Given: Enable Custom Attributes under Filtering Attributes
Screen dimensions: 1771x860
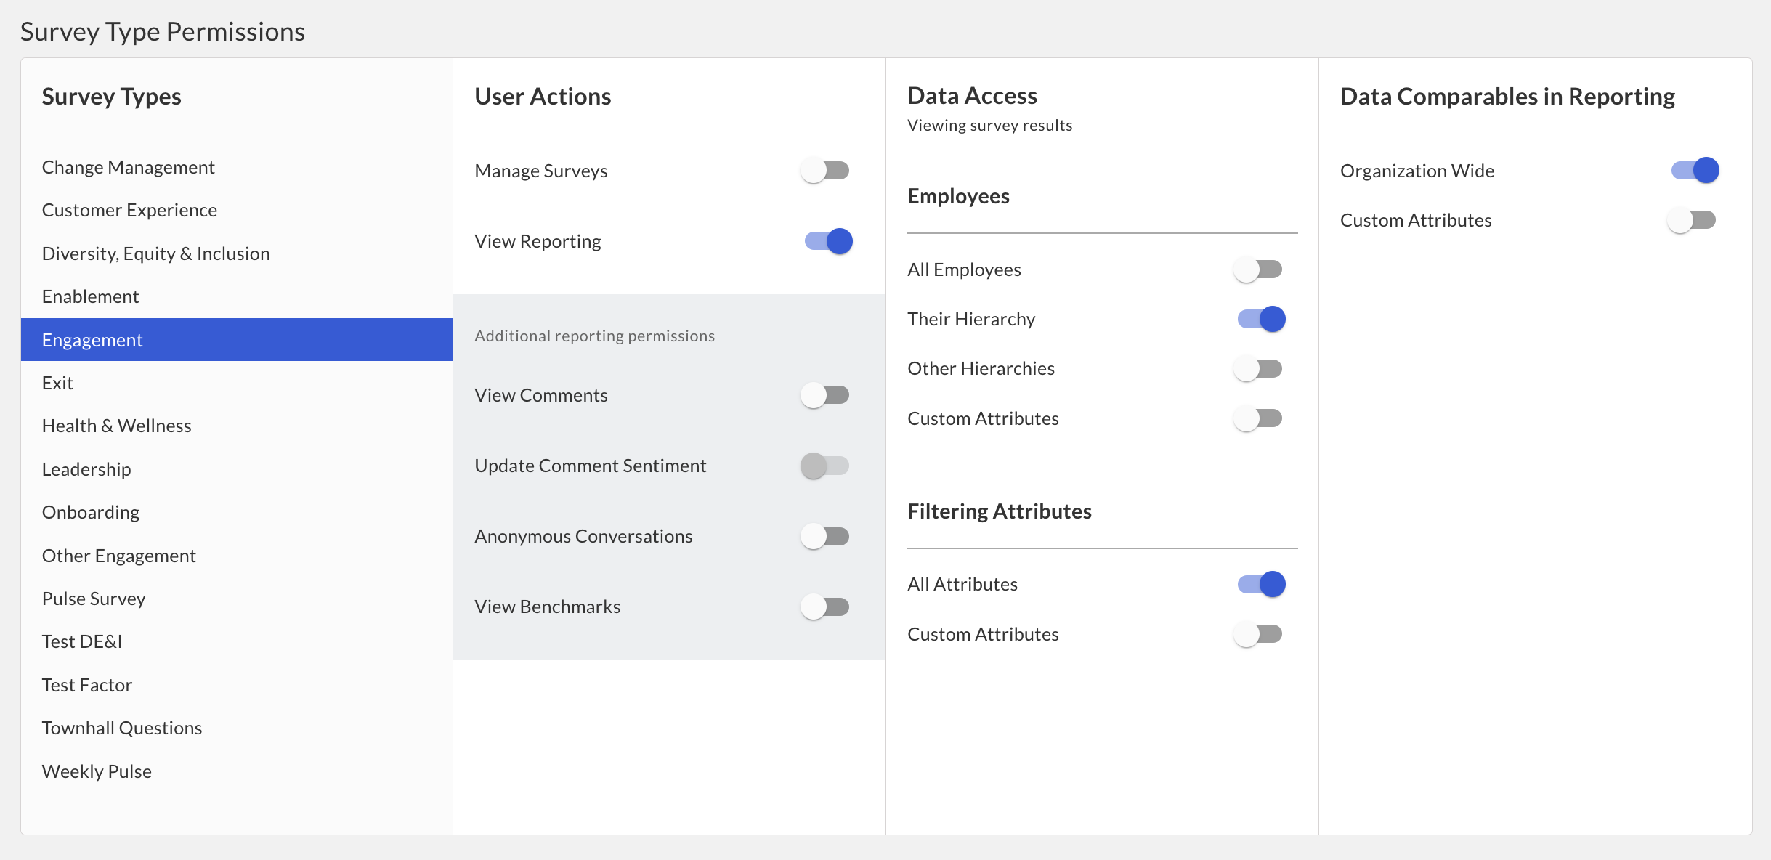Looking at the screenshot, I should [x=1259, y=633].
